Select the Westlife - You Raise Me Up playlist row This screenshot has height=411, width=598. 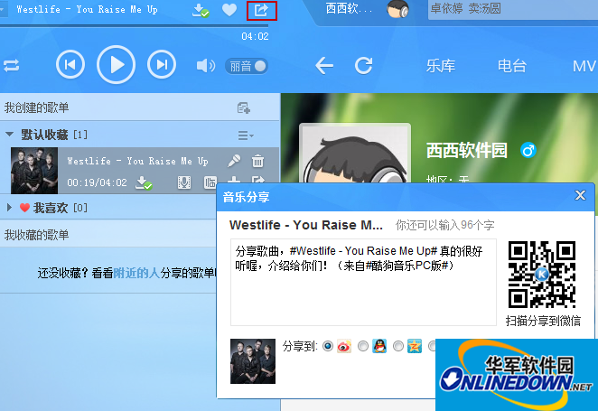(140, 171)
